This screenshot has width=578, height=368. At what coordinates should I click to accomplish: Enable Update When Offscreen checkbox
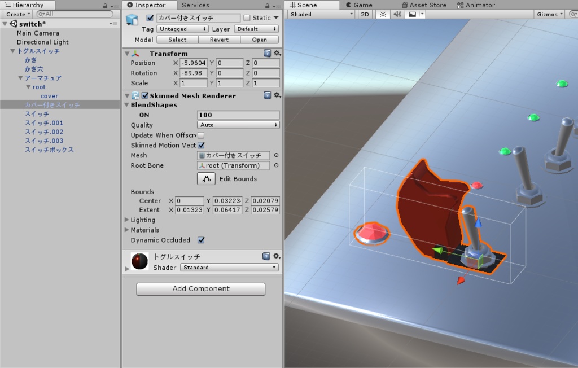tap(201, 135)
